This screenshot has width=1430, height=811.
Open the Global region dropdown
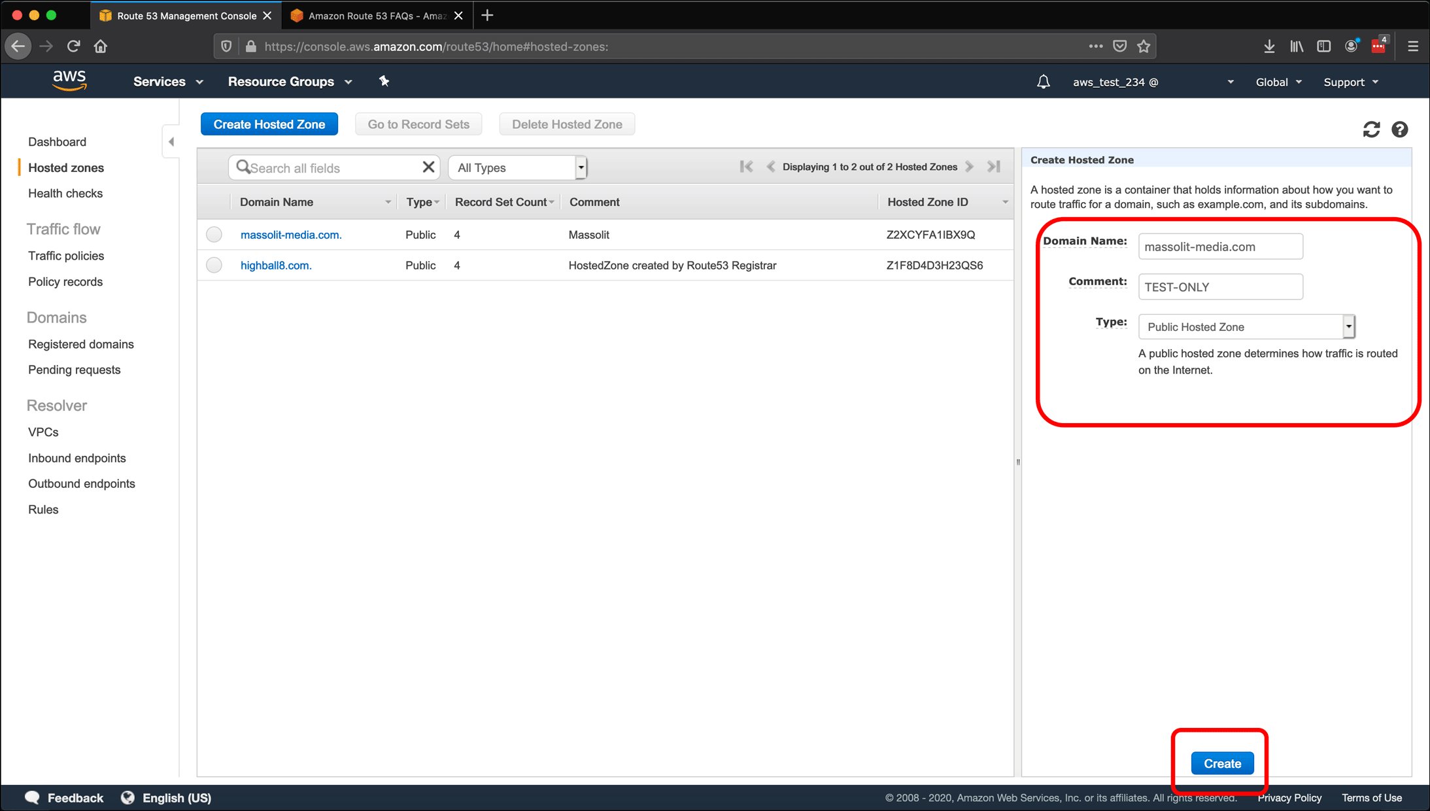[1279, 82]
